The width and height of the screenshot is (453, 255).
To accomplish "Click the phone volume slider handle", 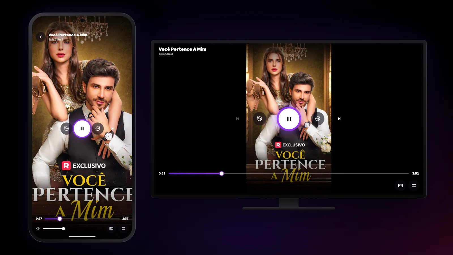I will (63, 229).
